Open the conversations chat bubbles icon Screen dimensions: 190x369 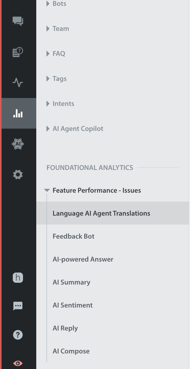click(x=18, y=21)
